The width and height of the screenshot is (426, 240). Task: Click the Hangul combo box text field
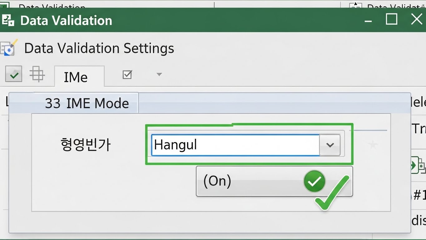235,145
